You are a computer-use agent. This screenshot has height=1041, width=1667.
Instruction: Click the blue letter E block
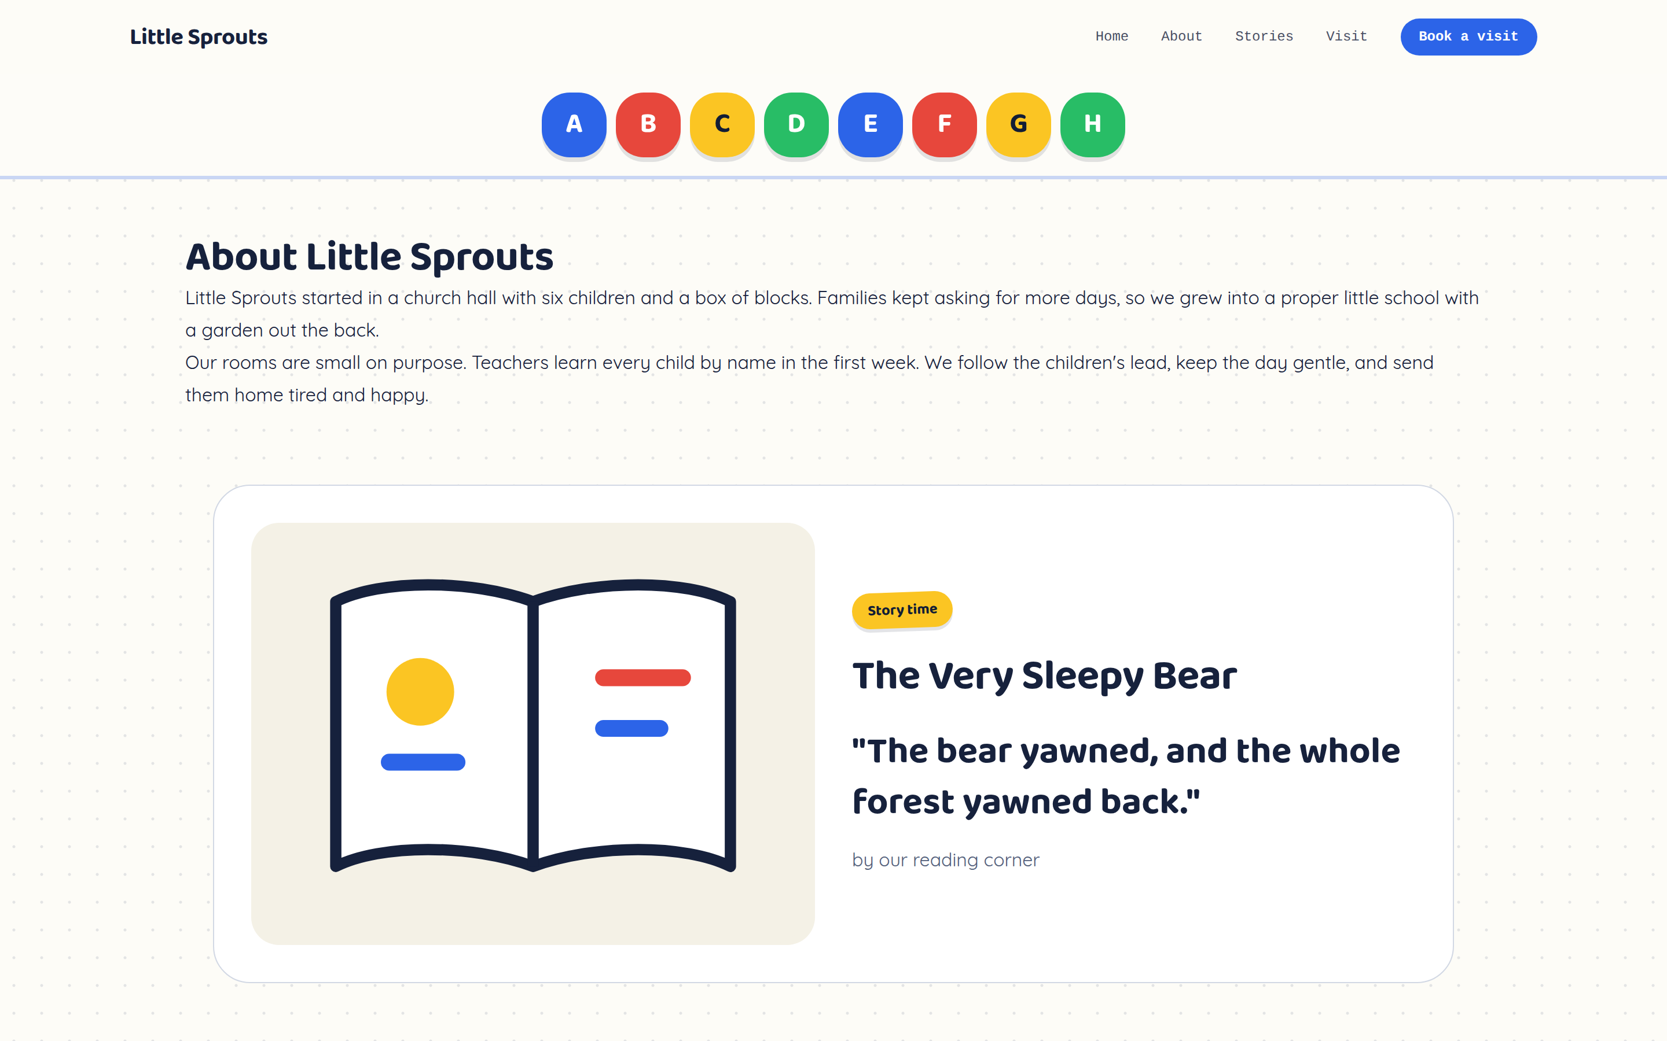click(x=870, y=124)
